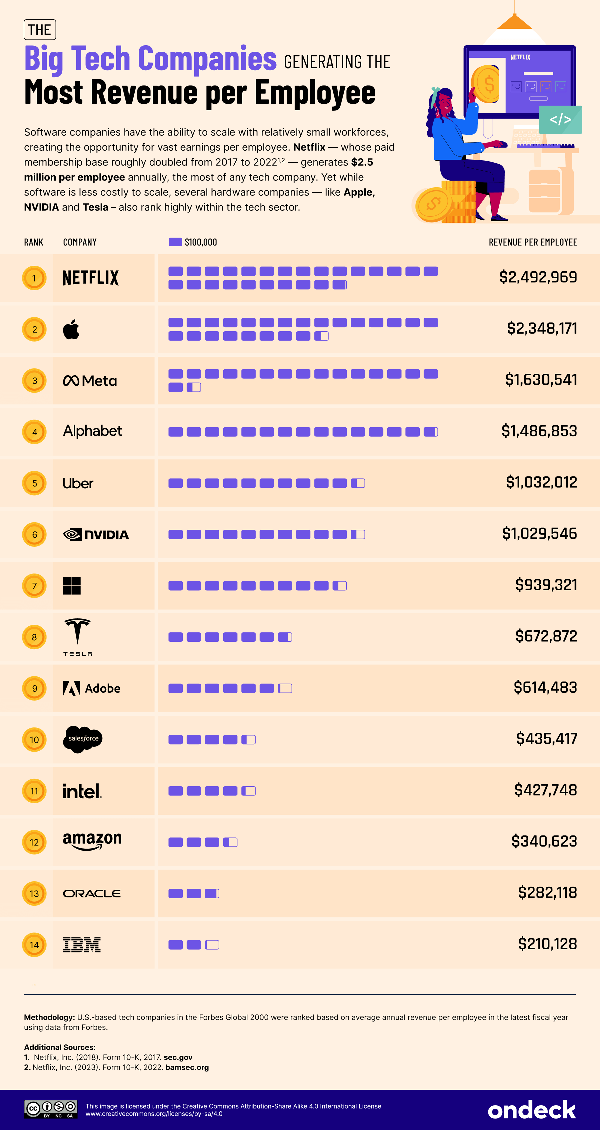This screenshot has height=1130, width=600.
Task: Click Netflix's $2,492,969 revenue figure
Action: 538,277
